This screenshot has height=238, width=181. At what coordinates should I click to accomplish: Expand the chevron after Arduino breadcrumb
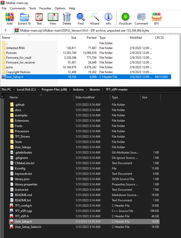pyautogui.click(x=87, y=90)
